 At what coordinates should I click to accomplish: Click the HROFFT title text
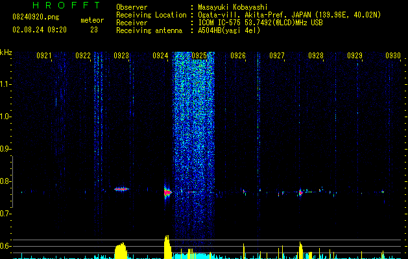[67, 5]
